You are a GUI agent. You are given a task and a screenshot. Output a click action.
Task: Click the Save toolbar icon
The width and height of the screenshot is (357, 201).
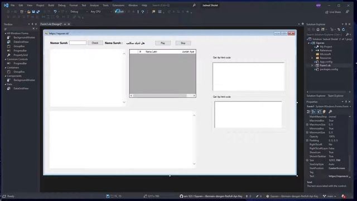33,11
